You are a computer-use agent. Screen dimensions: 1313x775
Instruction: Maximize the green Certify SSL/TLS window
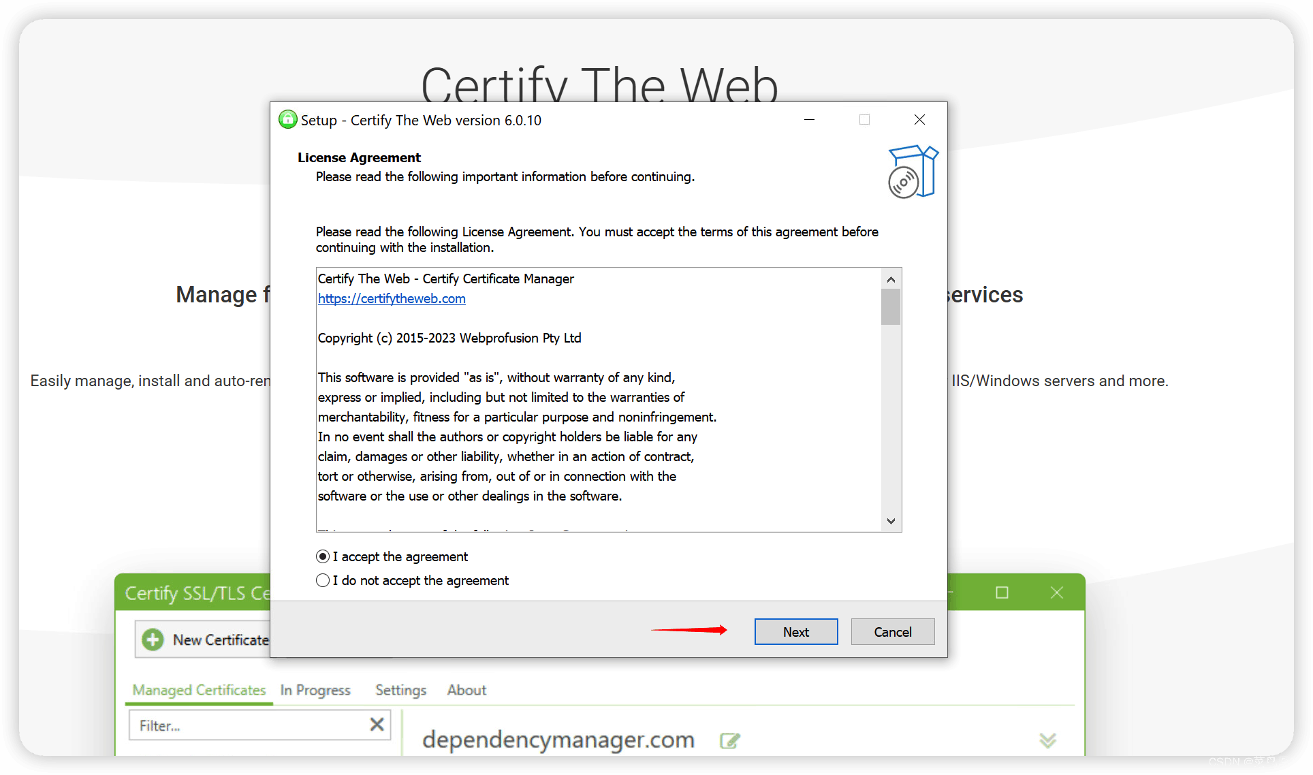[1002, 592]
